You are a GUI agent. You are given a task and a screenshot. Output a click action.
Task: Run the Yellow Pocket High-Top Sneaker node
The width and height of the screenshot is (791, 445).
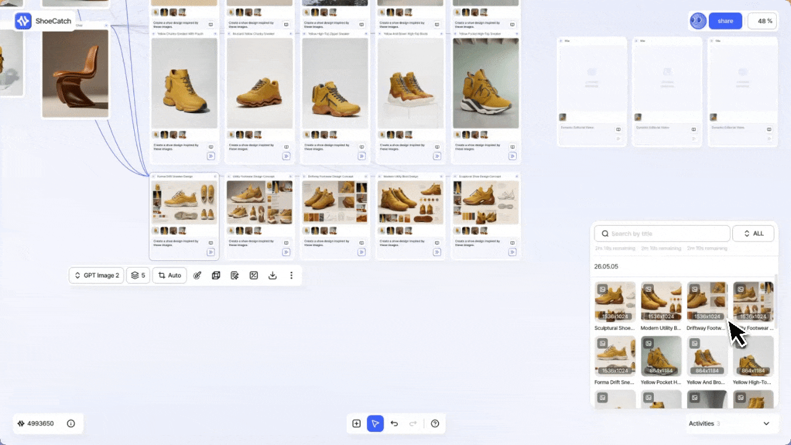[x=512, y=156]
